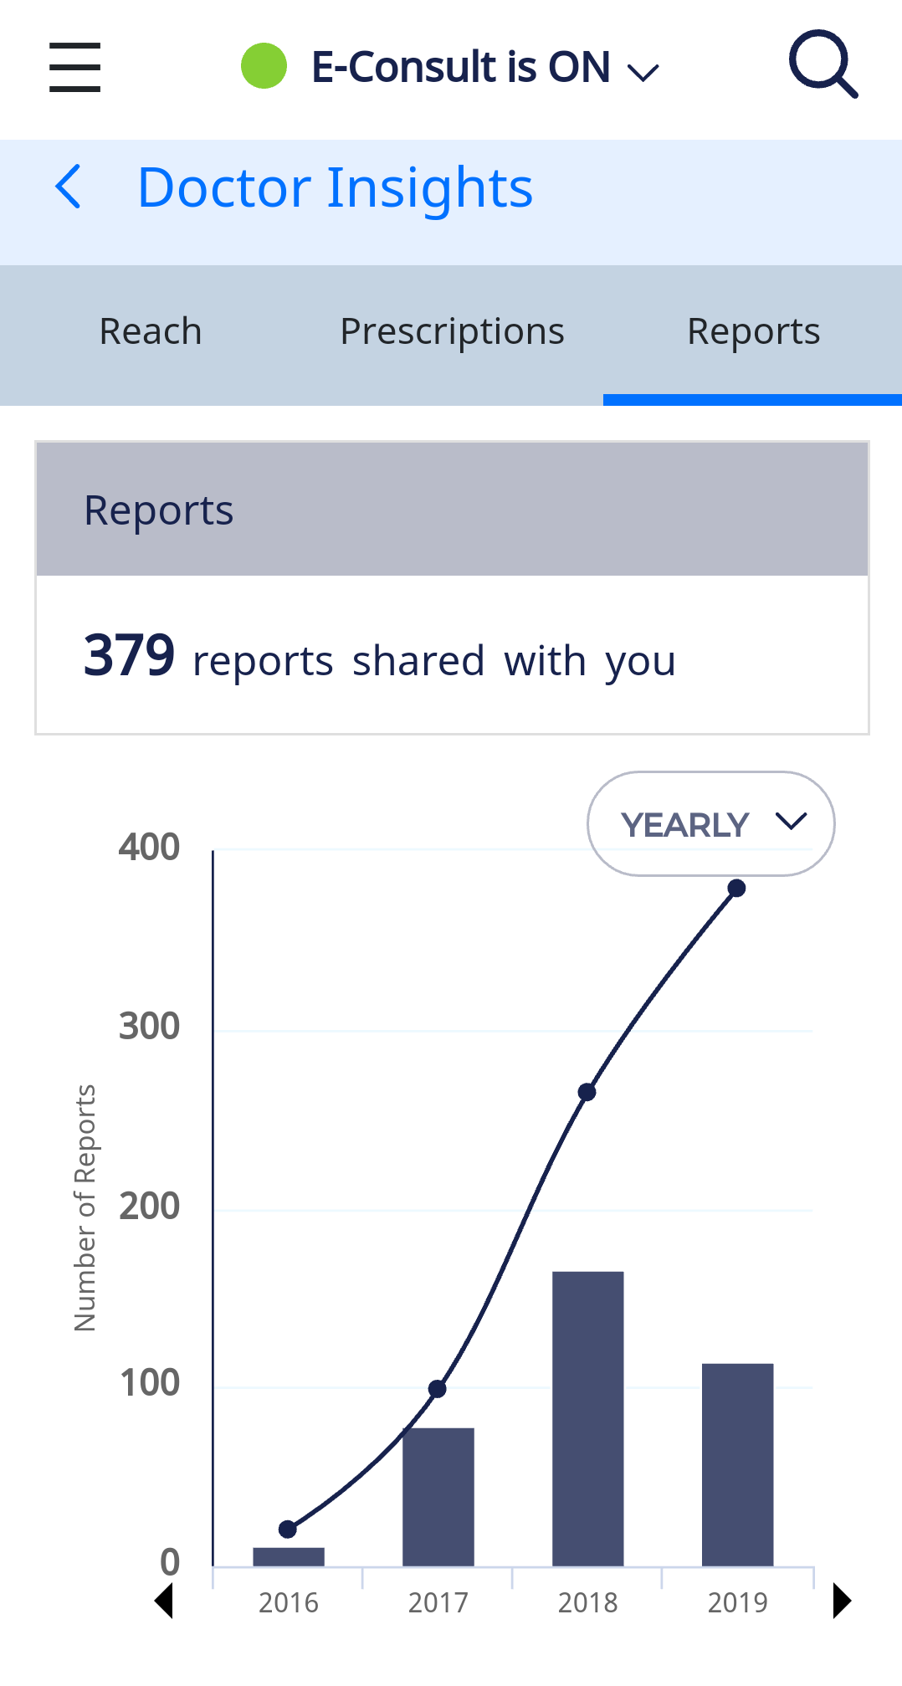Tap the green E-Consult status dot

[264, 66]
